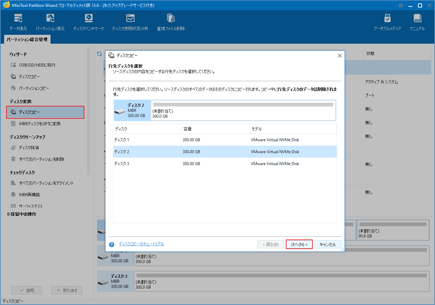Open the マニュアル (Manual)
435x305 pixels.
click(x=417, y=21)
